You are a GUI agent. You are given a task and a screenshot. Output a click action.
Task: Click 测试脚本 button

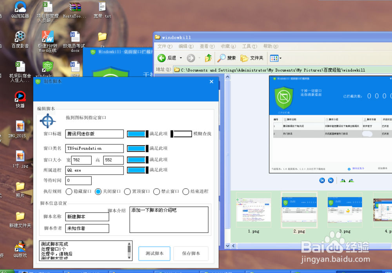(154, 253)
